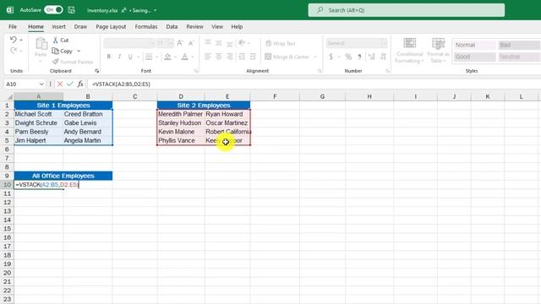
Task: Click Increase Indent icon
Action: pyautogui.click(x=253, y=57)
